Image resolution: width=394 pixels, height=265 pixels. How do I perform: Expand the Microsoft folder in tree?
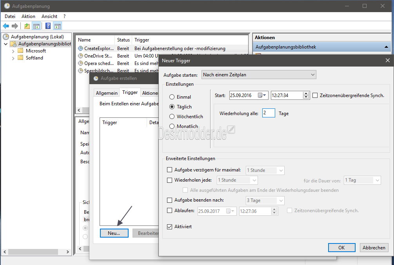pos(13,51)
